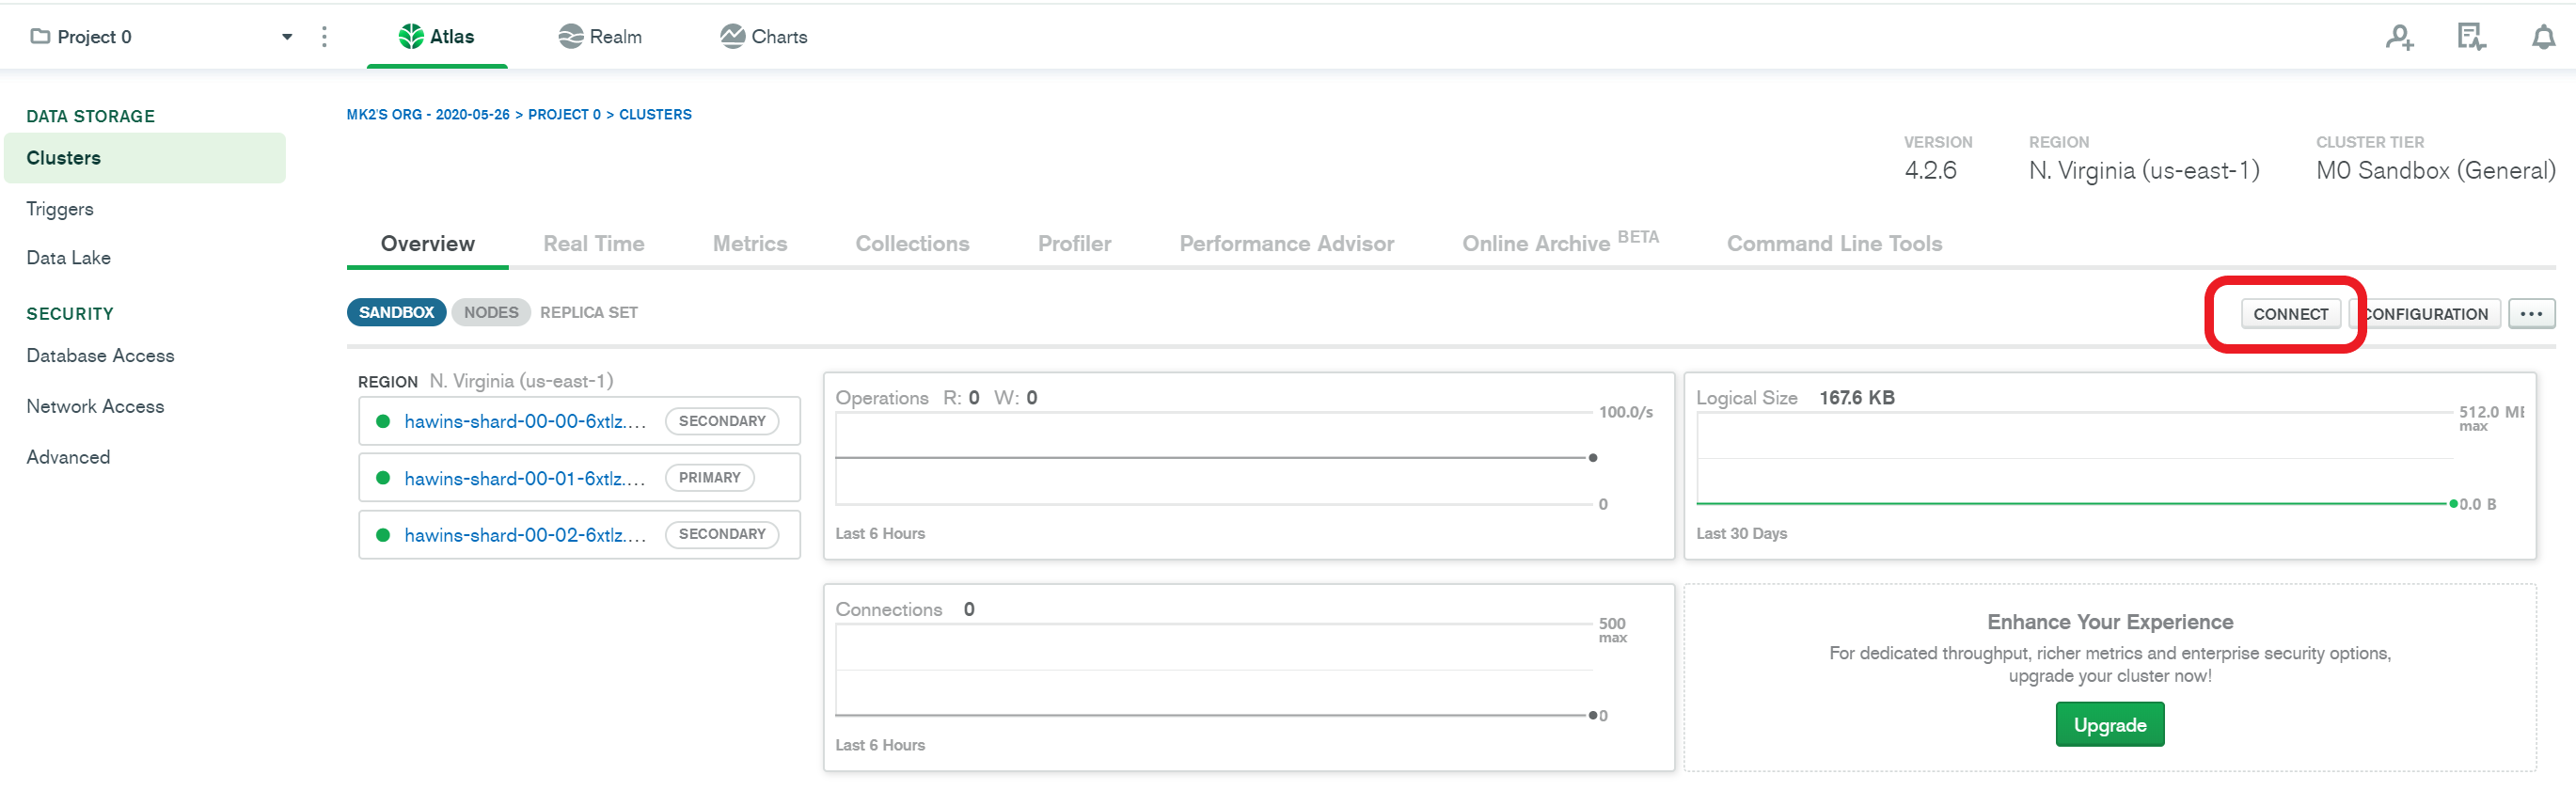Select the Atlas tab
This screenshot has height=806, width=2576.
pos(437,37)
